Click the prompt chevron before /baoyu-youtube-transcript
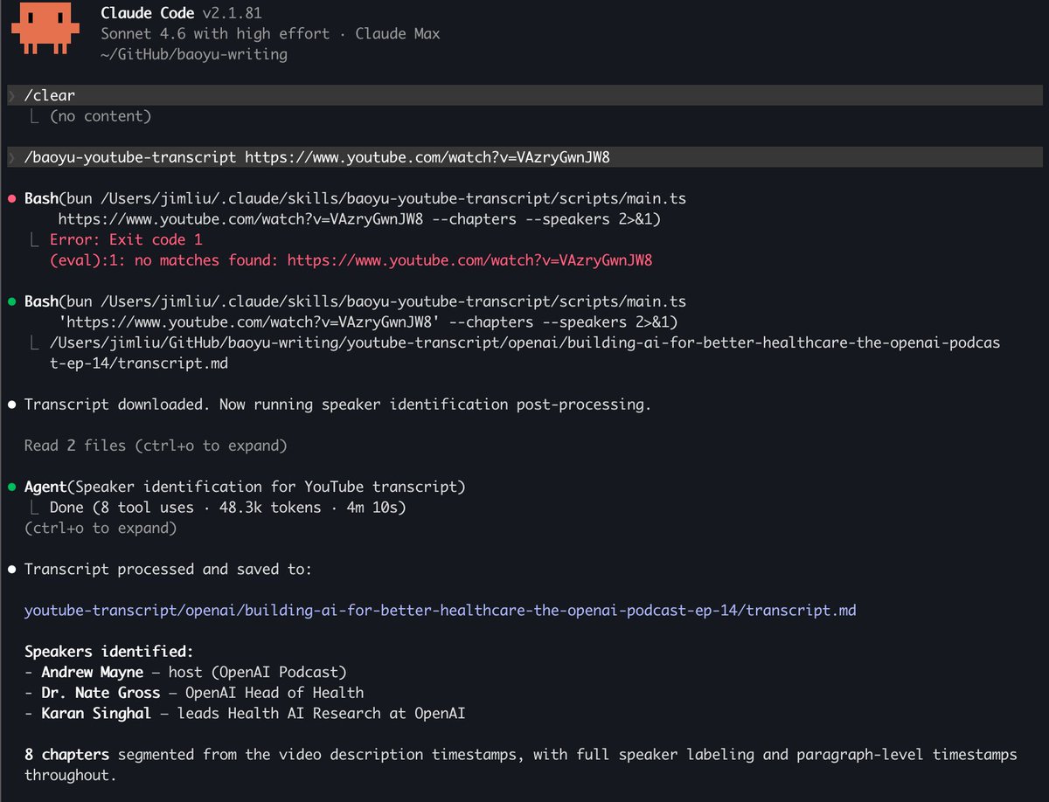This screenshot has height=802, width=1049. click(10, 157)
